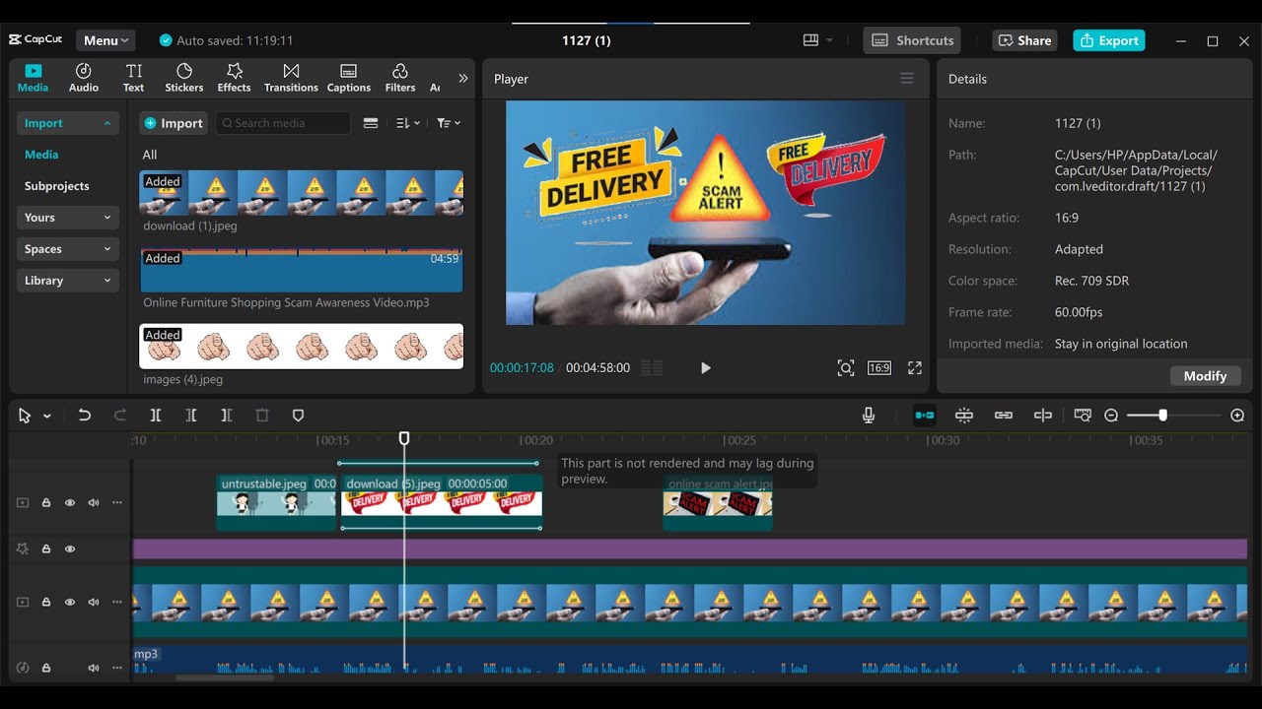Select Subprojects in the sidebar
Viewport: 1262px width, 709px height.
(x=57, y=186)
